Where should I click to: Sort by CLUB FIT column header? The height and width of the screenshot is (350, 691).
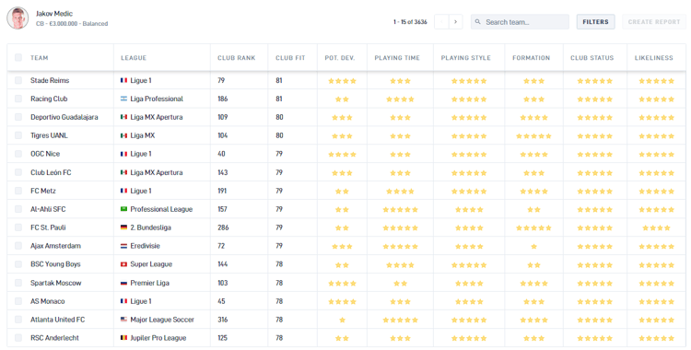(x=290, y=58)
